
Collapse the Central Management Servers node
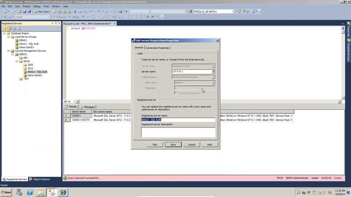[9, 51]
